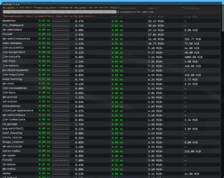This screenshot has height=178, width=224.
Task: Click the 0.13 ms time for FiniAC
Action: [x=44, y=160]
